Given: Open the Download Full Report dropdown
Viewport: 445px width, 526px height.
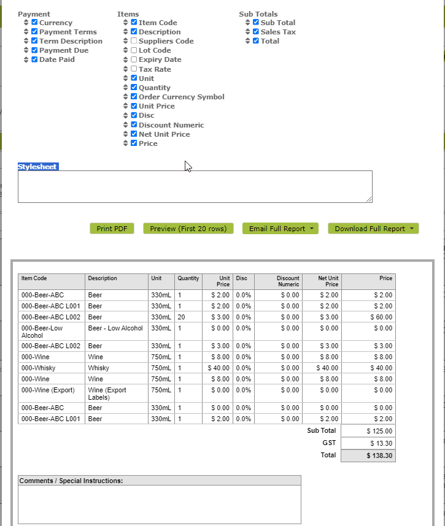Looking at the screenshot, I should click(373, 229).
